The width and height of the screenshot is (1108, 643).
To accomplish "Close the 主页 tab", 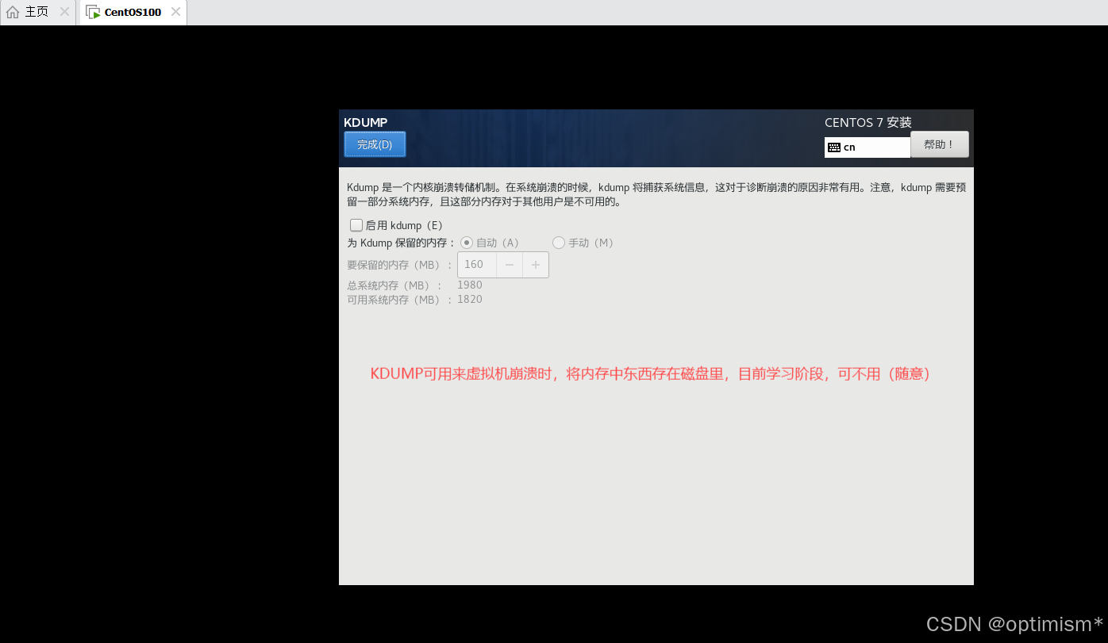I will click(64, 12).
